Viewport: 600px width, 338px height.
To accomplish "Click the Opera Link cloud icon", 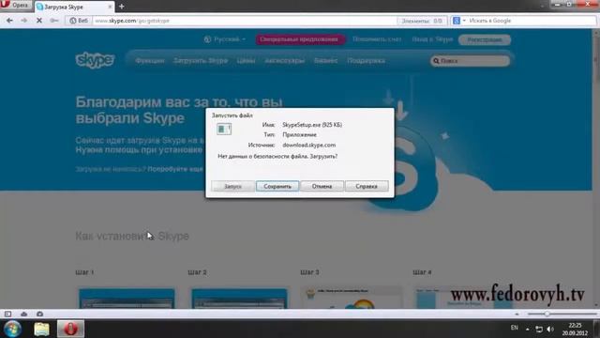I will [23, 314].
